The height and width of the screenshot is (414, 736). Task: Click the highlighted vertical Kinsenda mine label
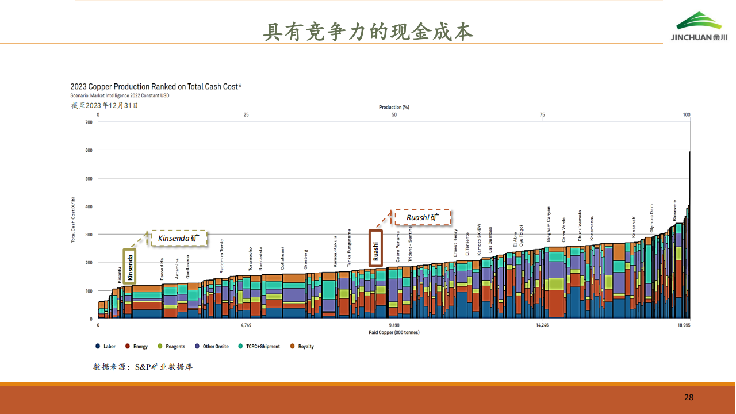point(130,267)
